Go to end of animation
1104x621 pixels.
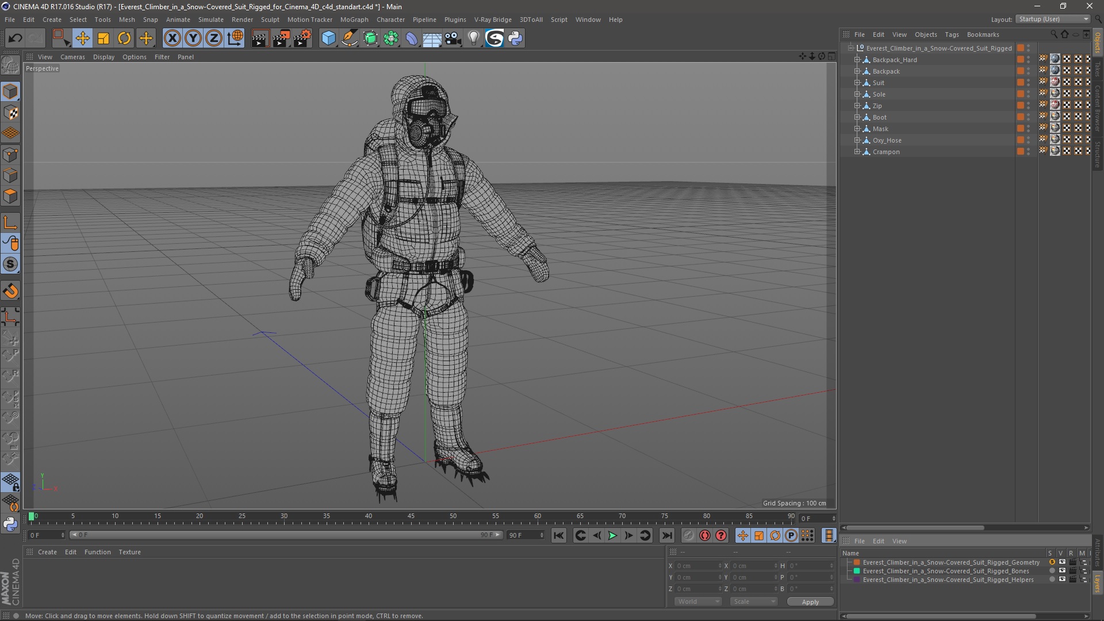pyautogui.click(x=666, y=535)
